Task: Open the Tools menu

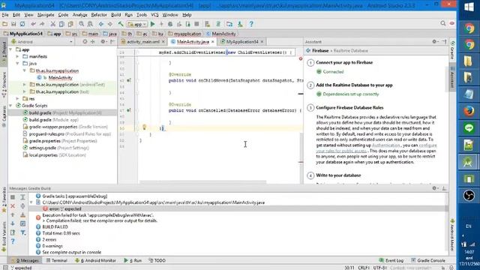Action: (x=142, y=15)
